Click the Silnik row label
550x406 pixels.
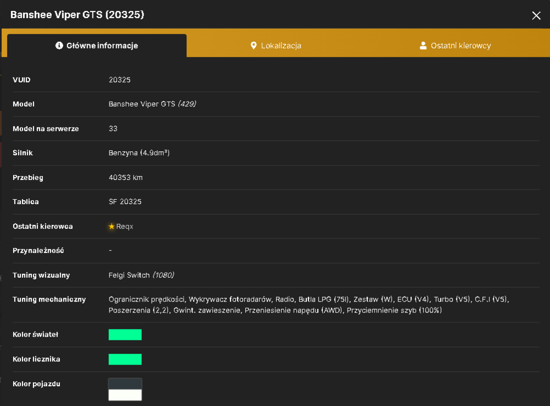click(x=23, y=152)
